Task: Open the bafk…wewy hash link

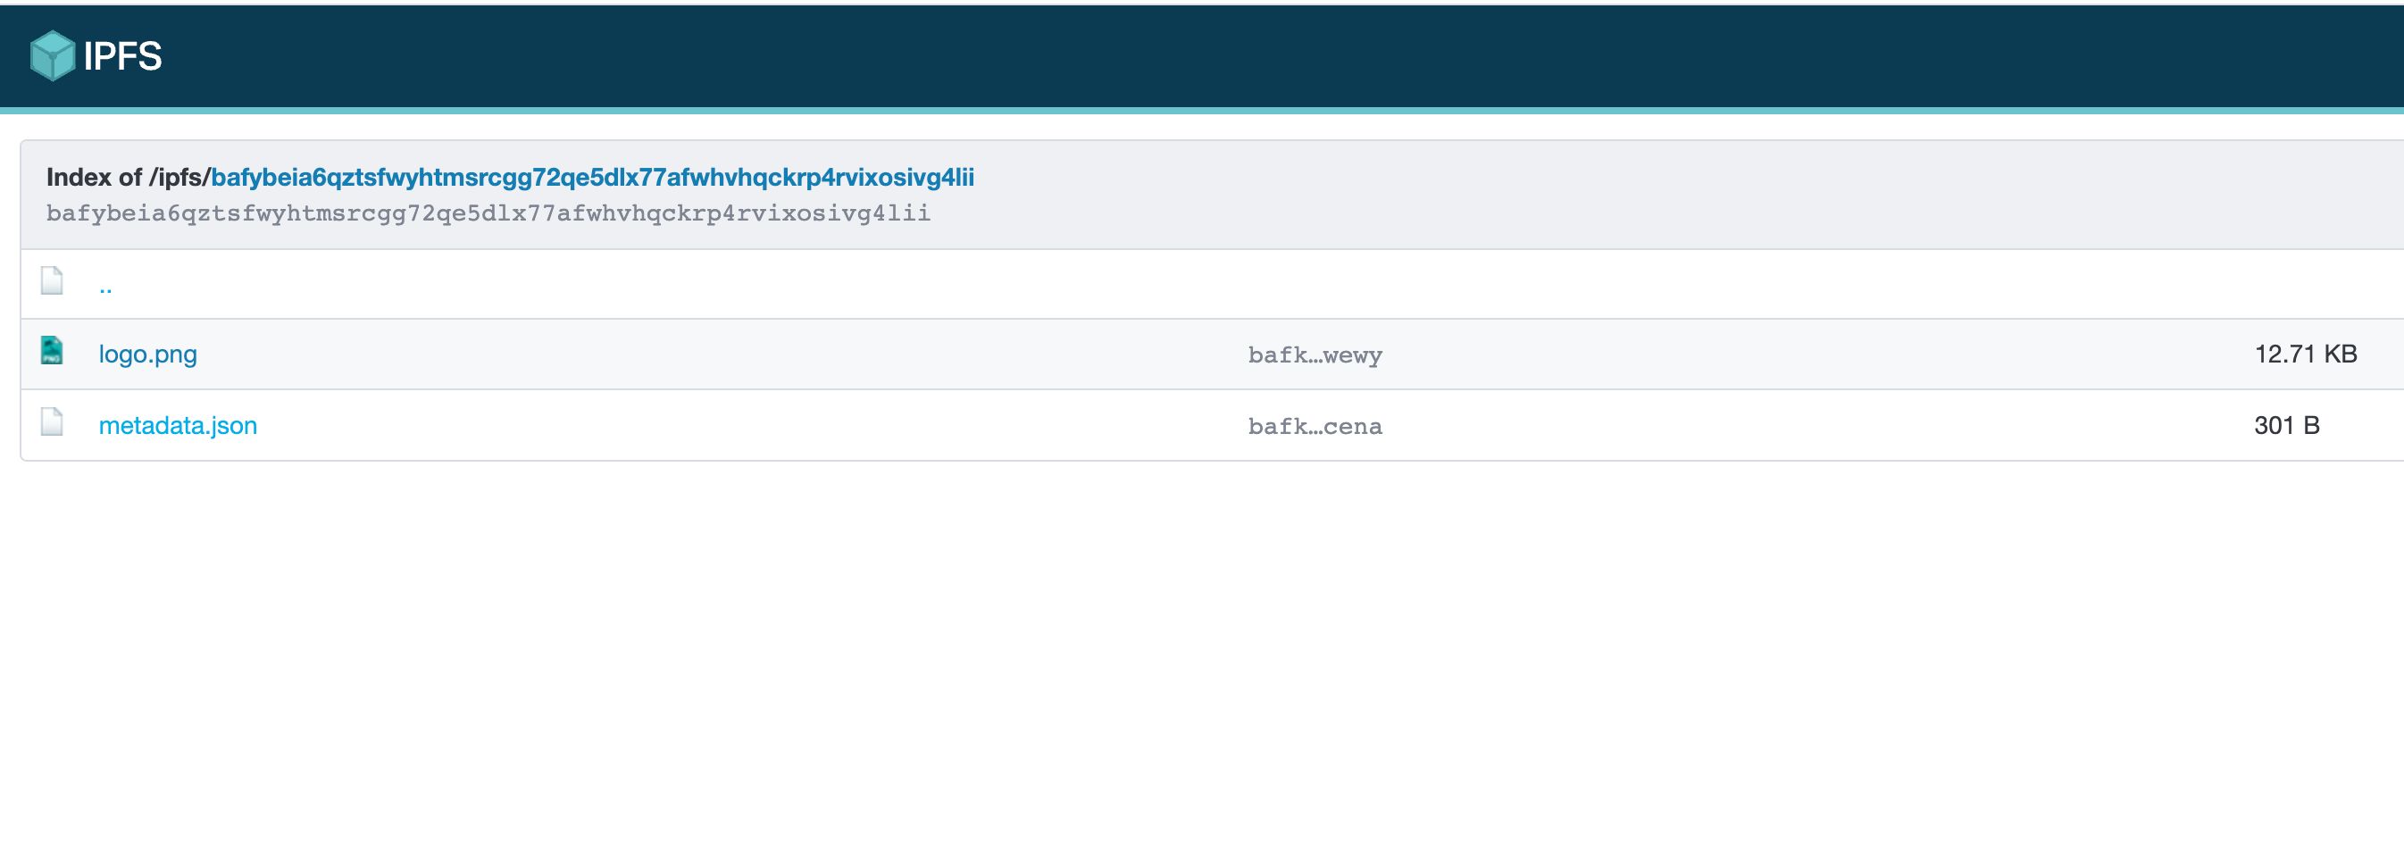Action: point(1315,355)
